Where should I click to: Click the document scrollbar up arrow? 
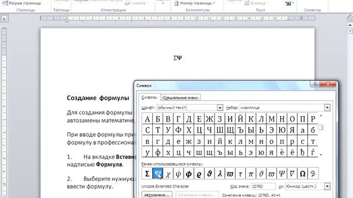click(x=350, y=25)
